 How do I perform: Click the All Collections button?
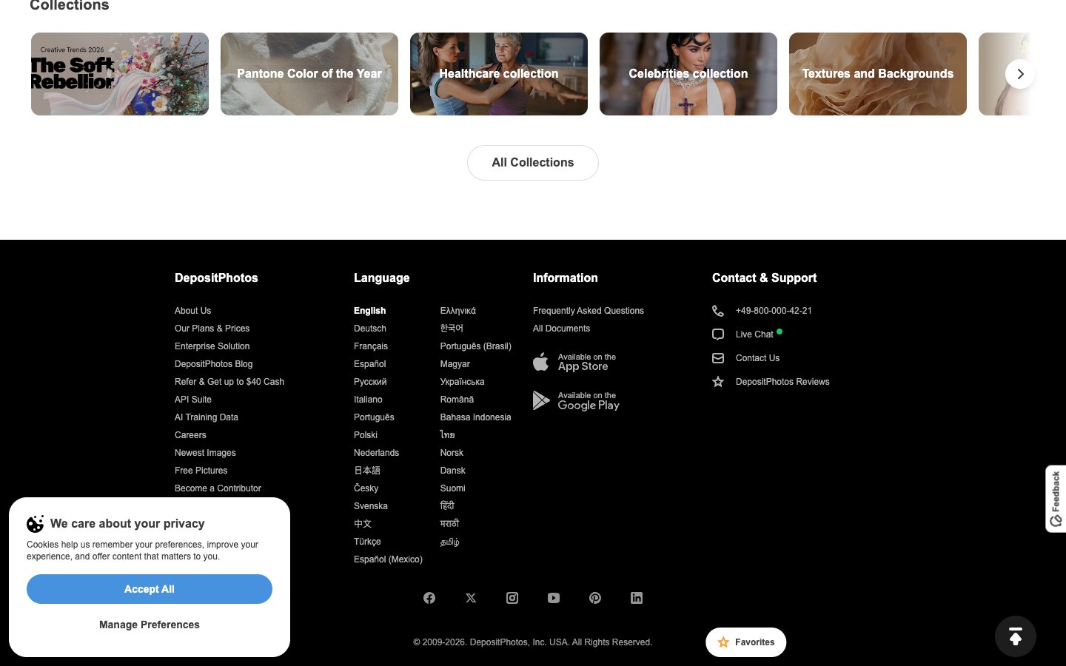tap(533, 163)
